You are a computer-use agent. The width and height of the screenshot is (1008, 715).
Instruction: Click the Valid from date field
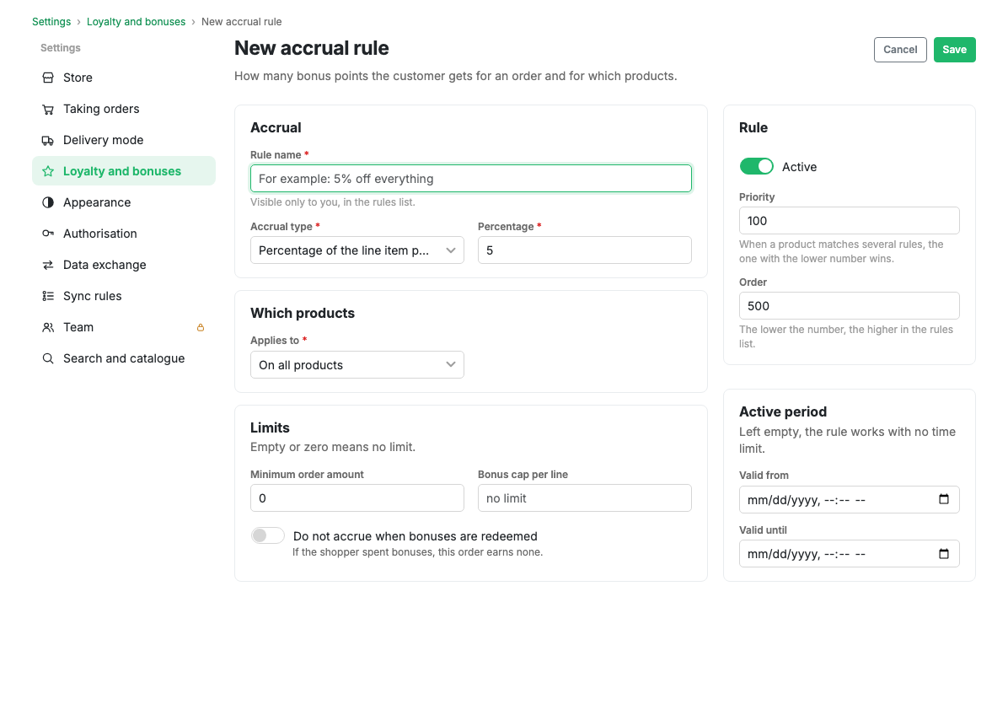[850, 500]
